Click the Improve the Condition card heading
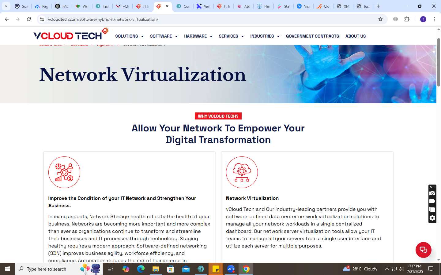This screenshot has height=275, width=441. (122, 202)
